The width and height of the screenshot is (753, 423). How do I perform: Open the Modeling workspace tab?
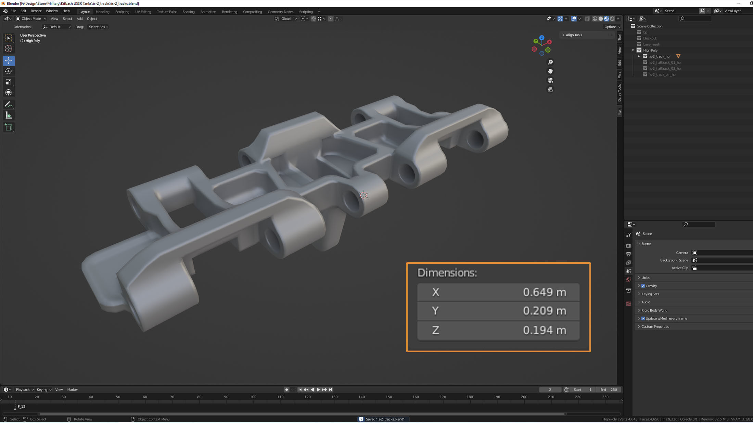[x=102, y=11]
